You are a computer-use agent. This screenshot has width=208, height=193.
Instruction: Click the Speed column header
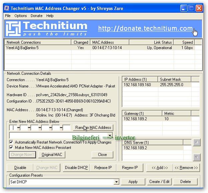(184, 42)
